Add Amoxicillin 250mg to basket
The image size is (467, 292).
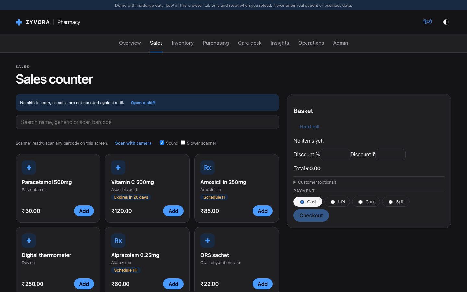(263, 211)
